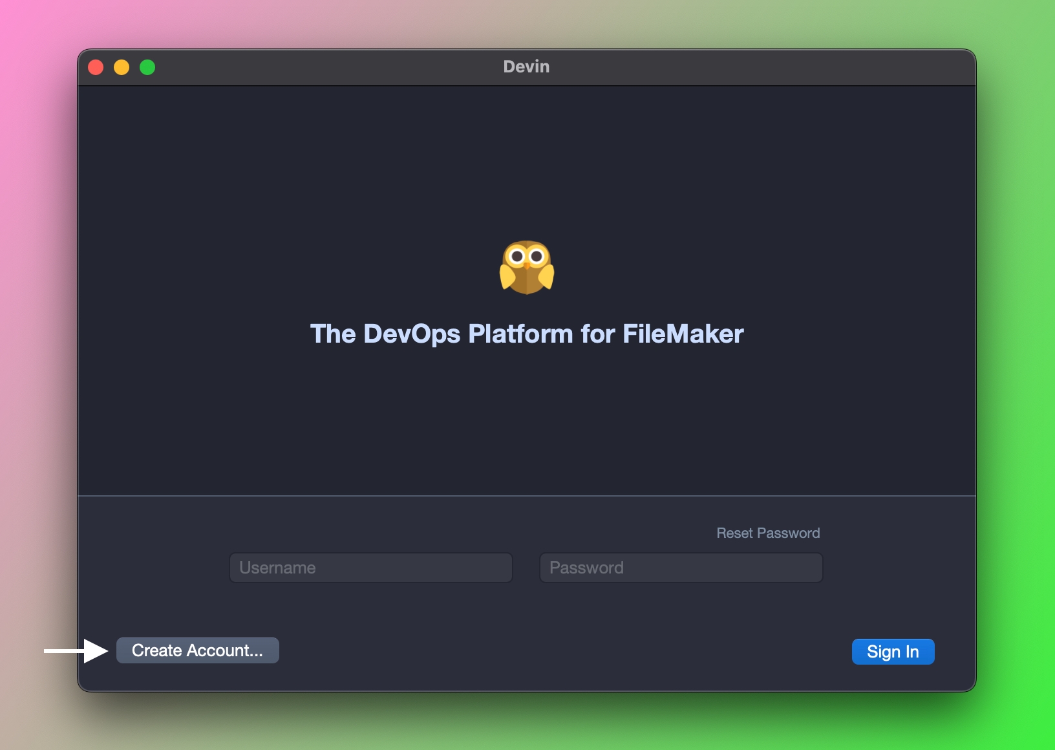This screenshot has width=1055, height=750.
Task: Click the DevOps Platform for FileMaker heading
Action: [x=527, y=334]
